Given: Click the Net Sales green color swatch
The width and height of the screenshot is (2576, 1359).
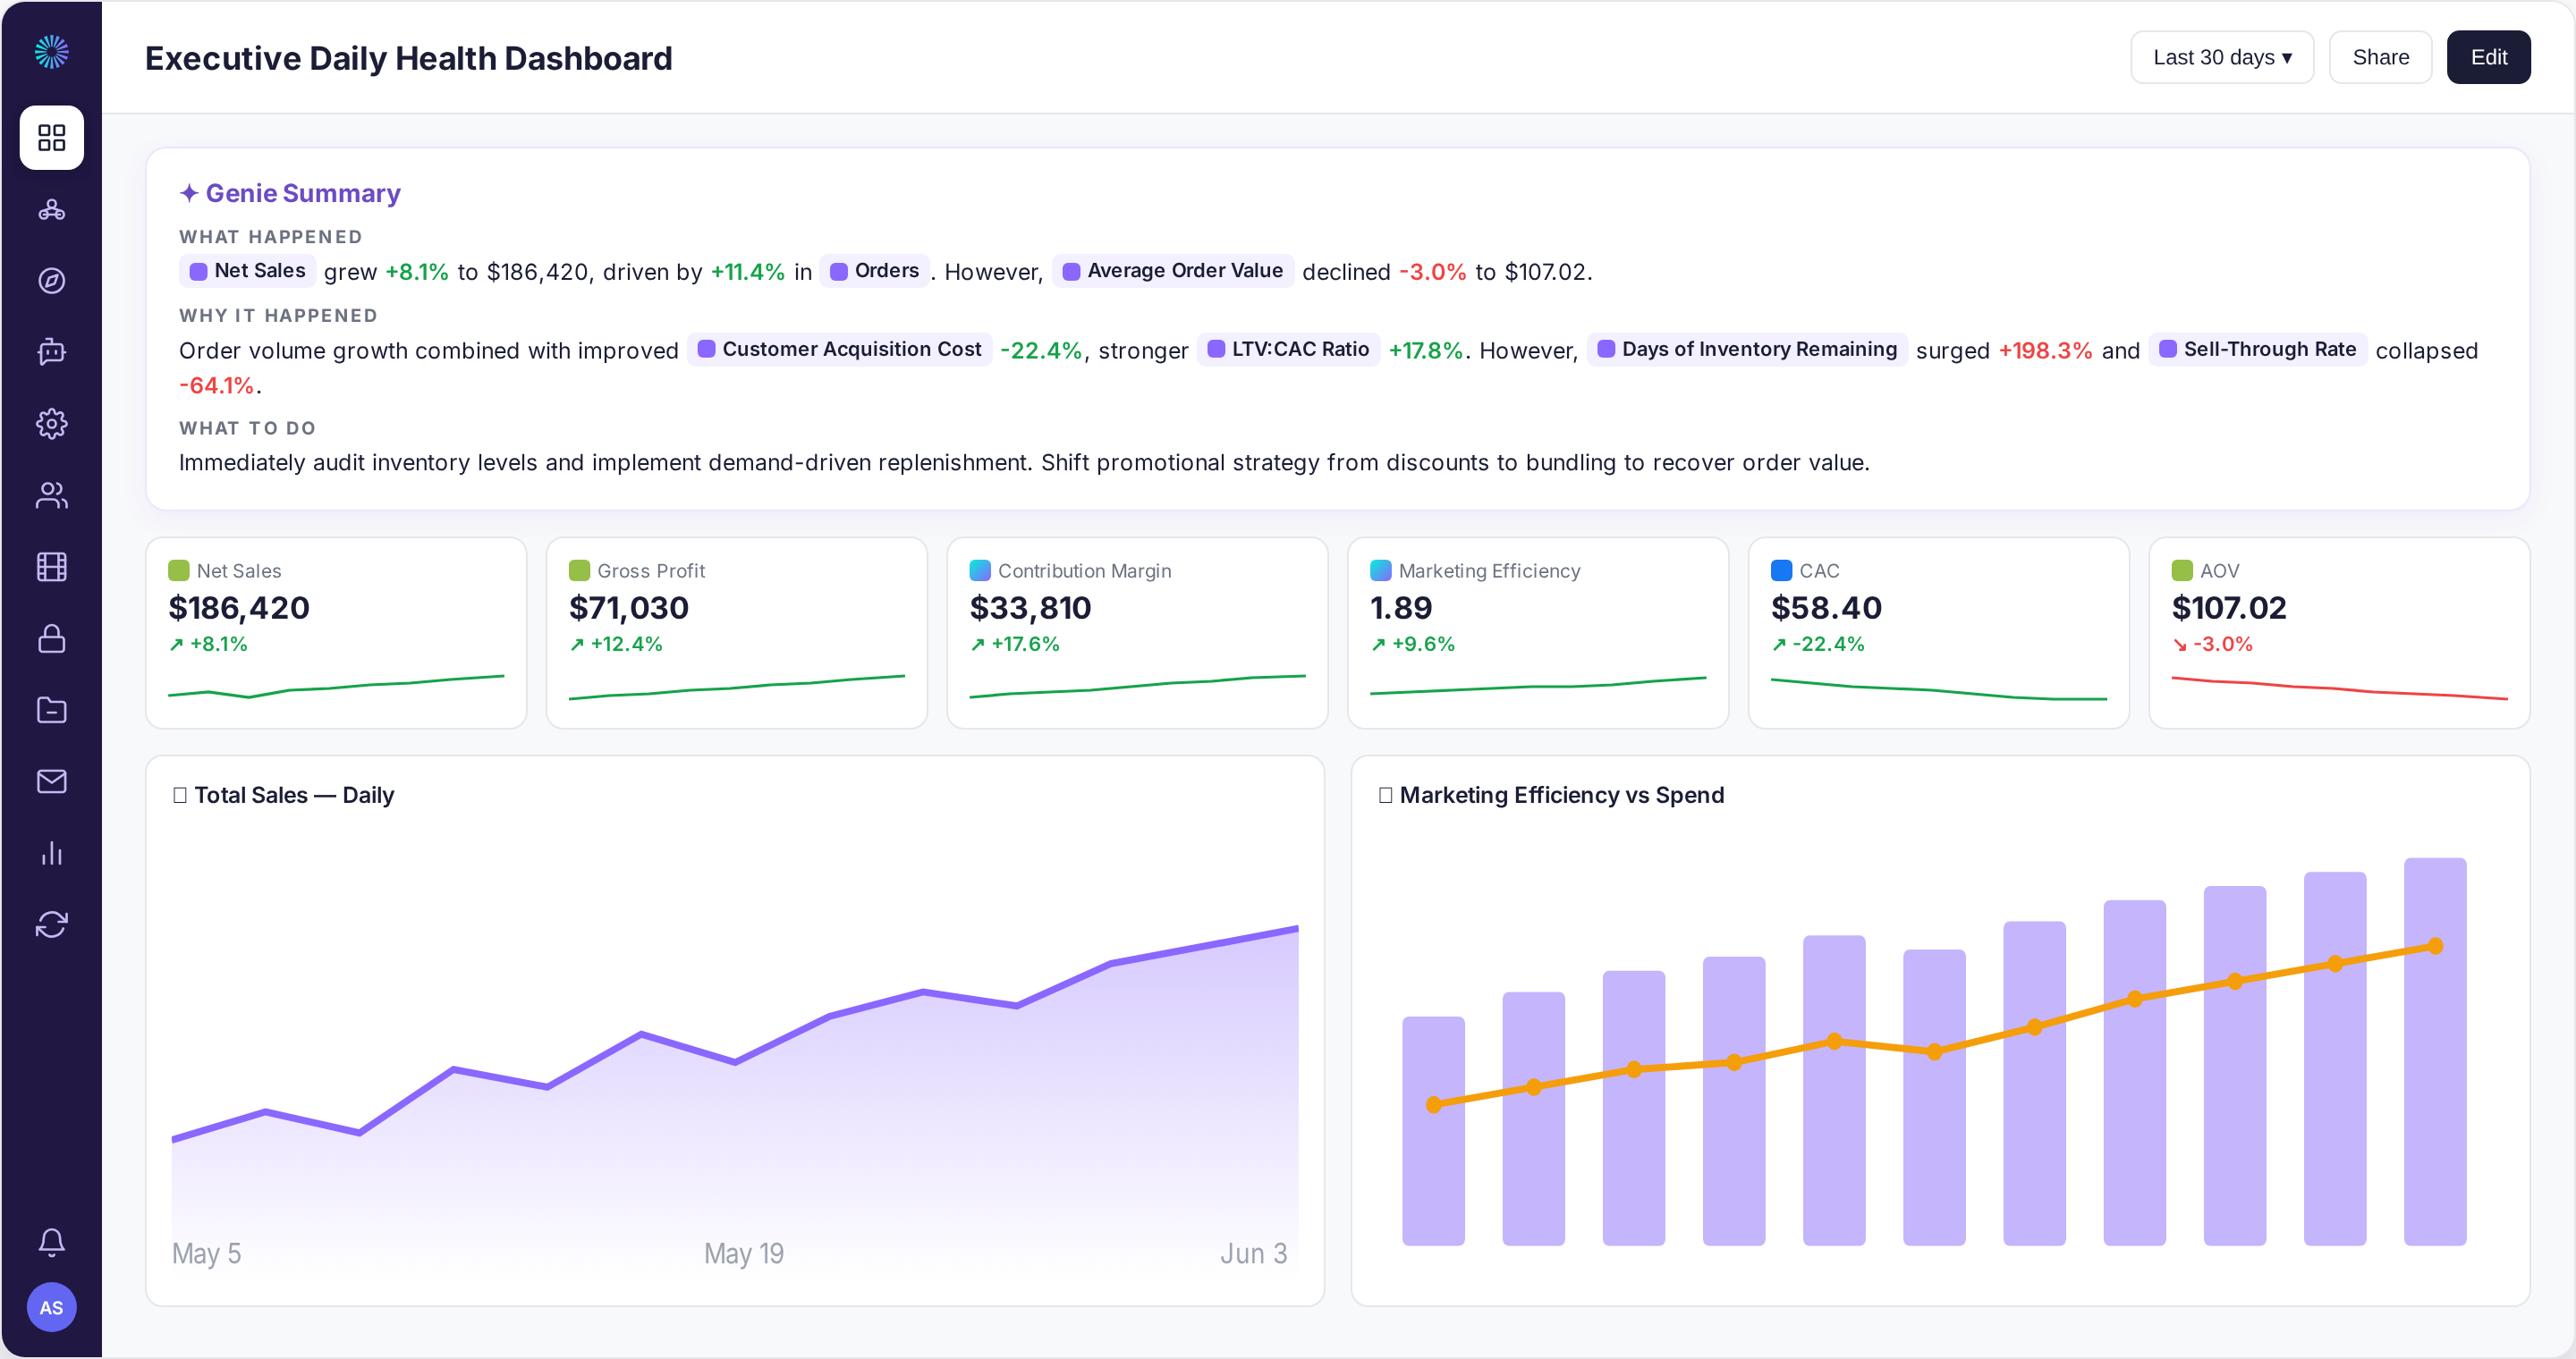Looking at the screenshot, I should [x=178, y=570].
